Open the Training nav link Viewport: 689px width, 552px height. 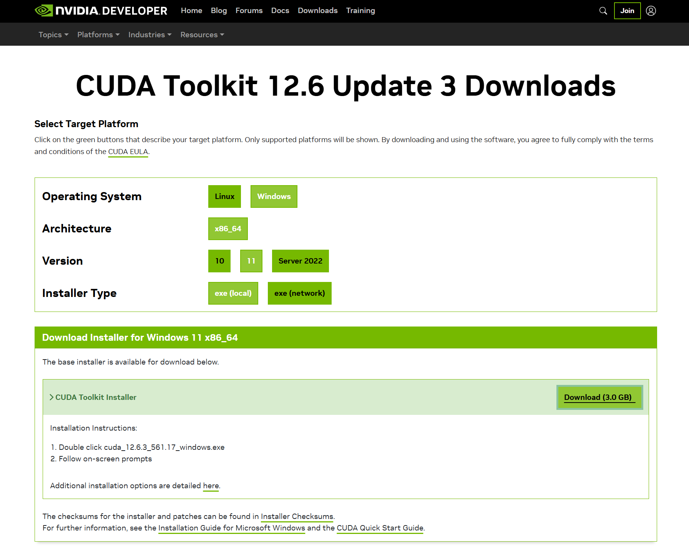(x=360, y=11)
